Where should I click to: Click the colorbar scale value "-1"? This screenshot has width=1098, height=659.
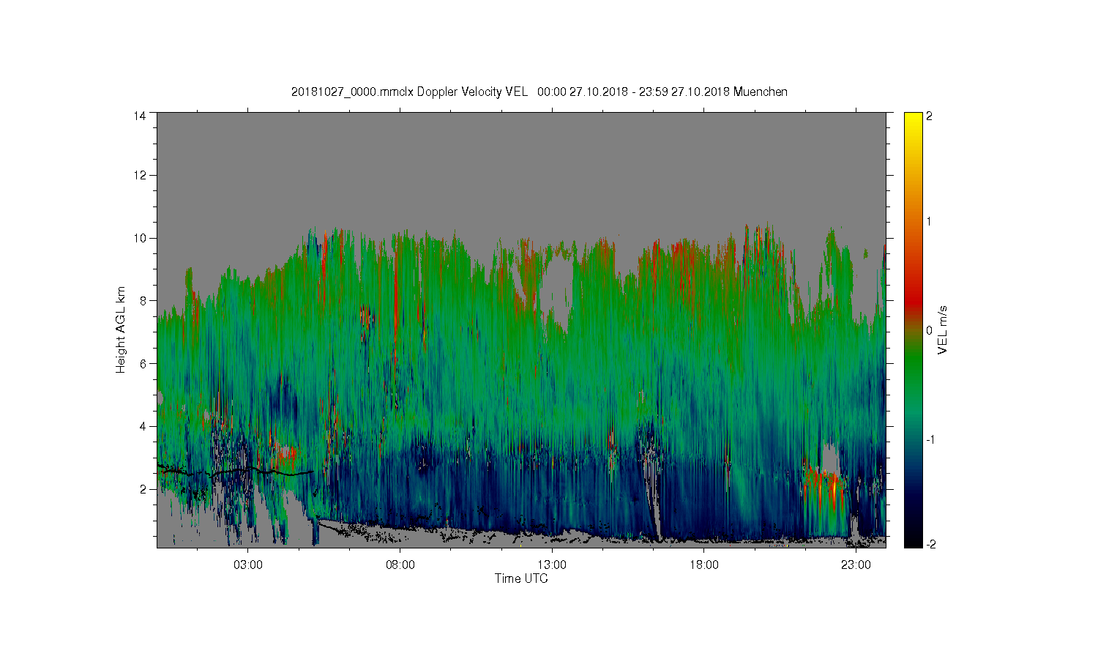point(930,439)
